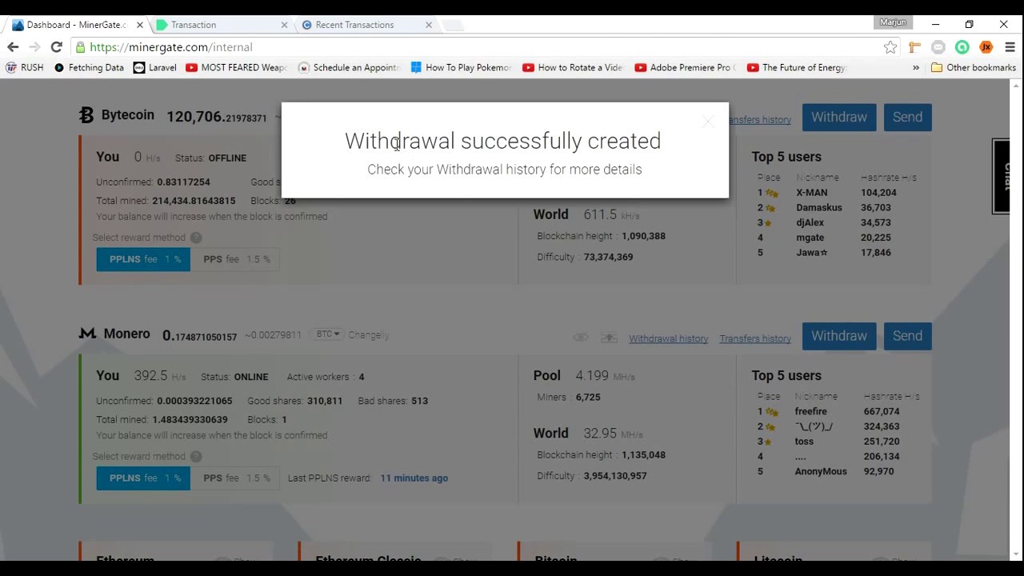
Task: Click the '11 minutes ago' PPLNS reward time
Action: coord(414,478)
